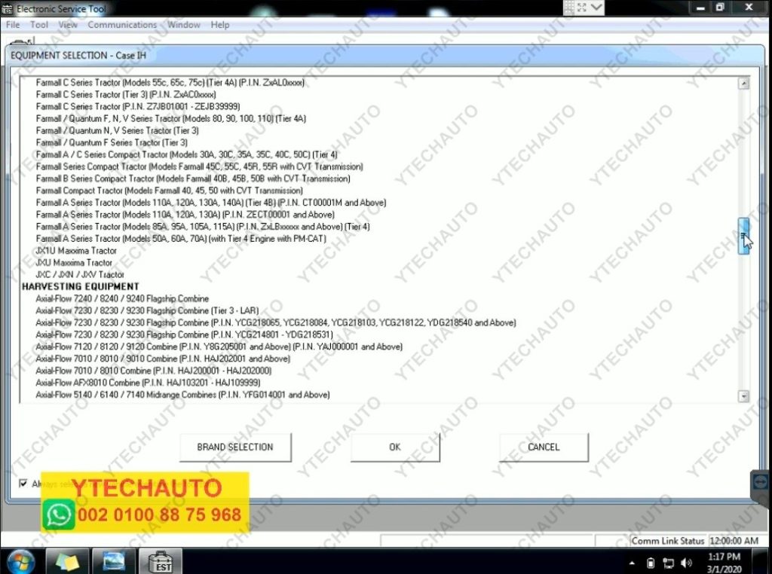Click the network icon in system tray
The image size is (772, 574).
668,563
